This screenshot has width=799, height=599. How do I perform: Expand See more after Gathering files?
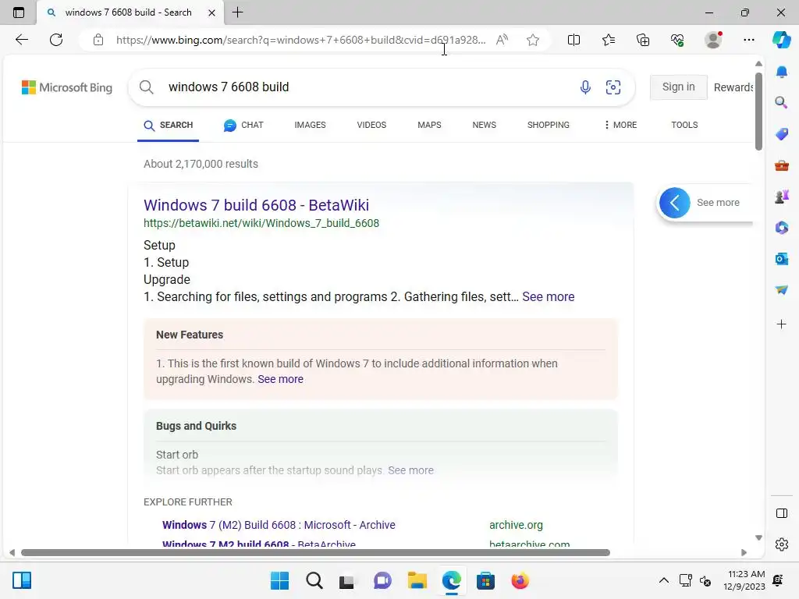[549, 297]
